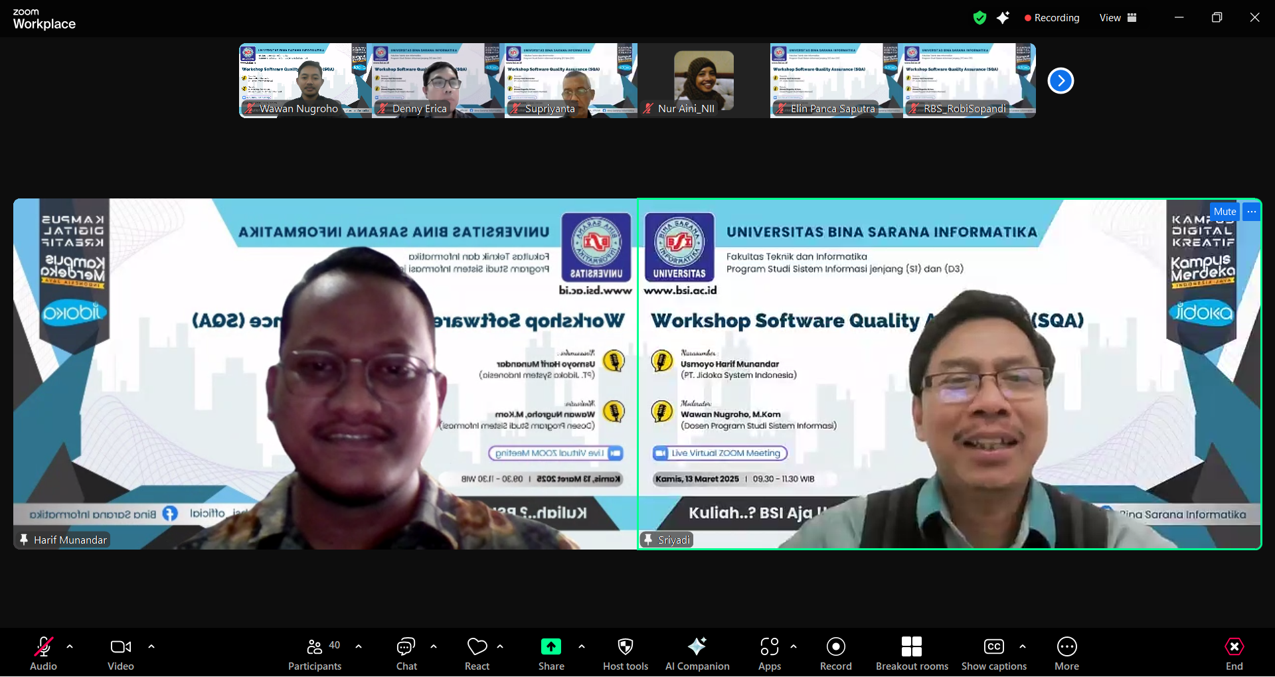Viewport: 1275px width, 677px height.
Task: Minimize the Zoom window
Action: click(1179, 18)
